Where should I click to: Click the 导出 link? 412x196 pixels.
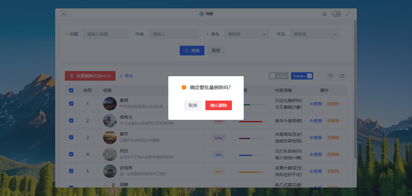point(126,76)
